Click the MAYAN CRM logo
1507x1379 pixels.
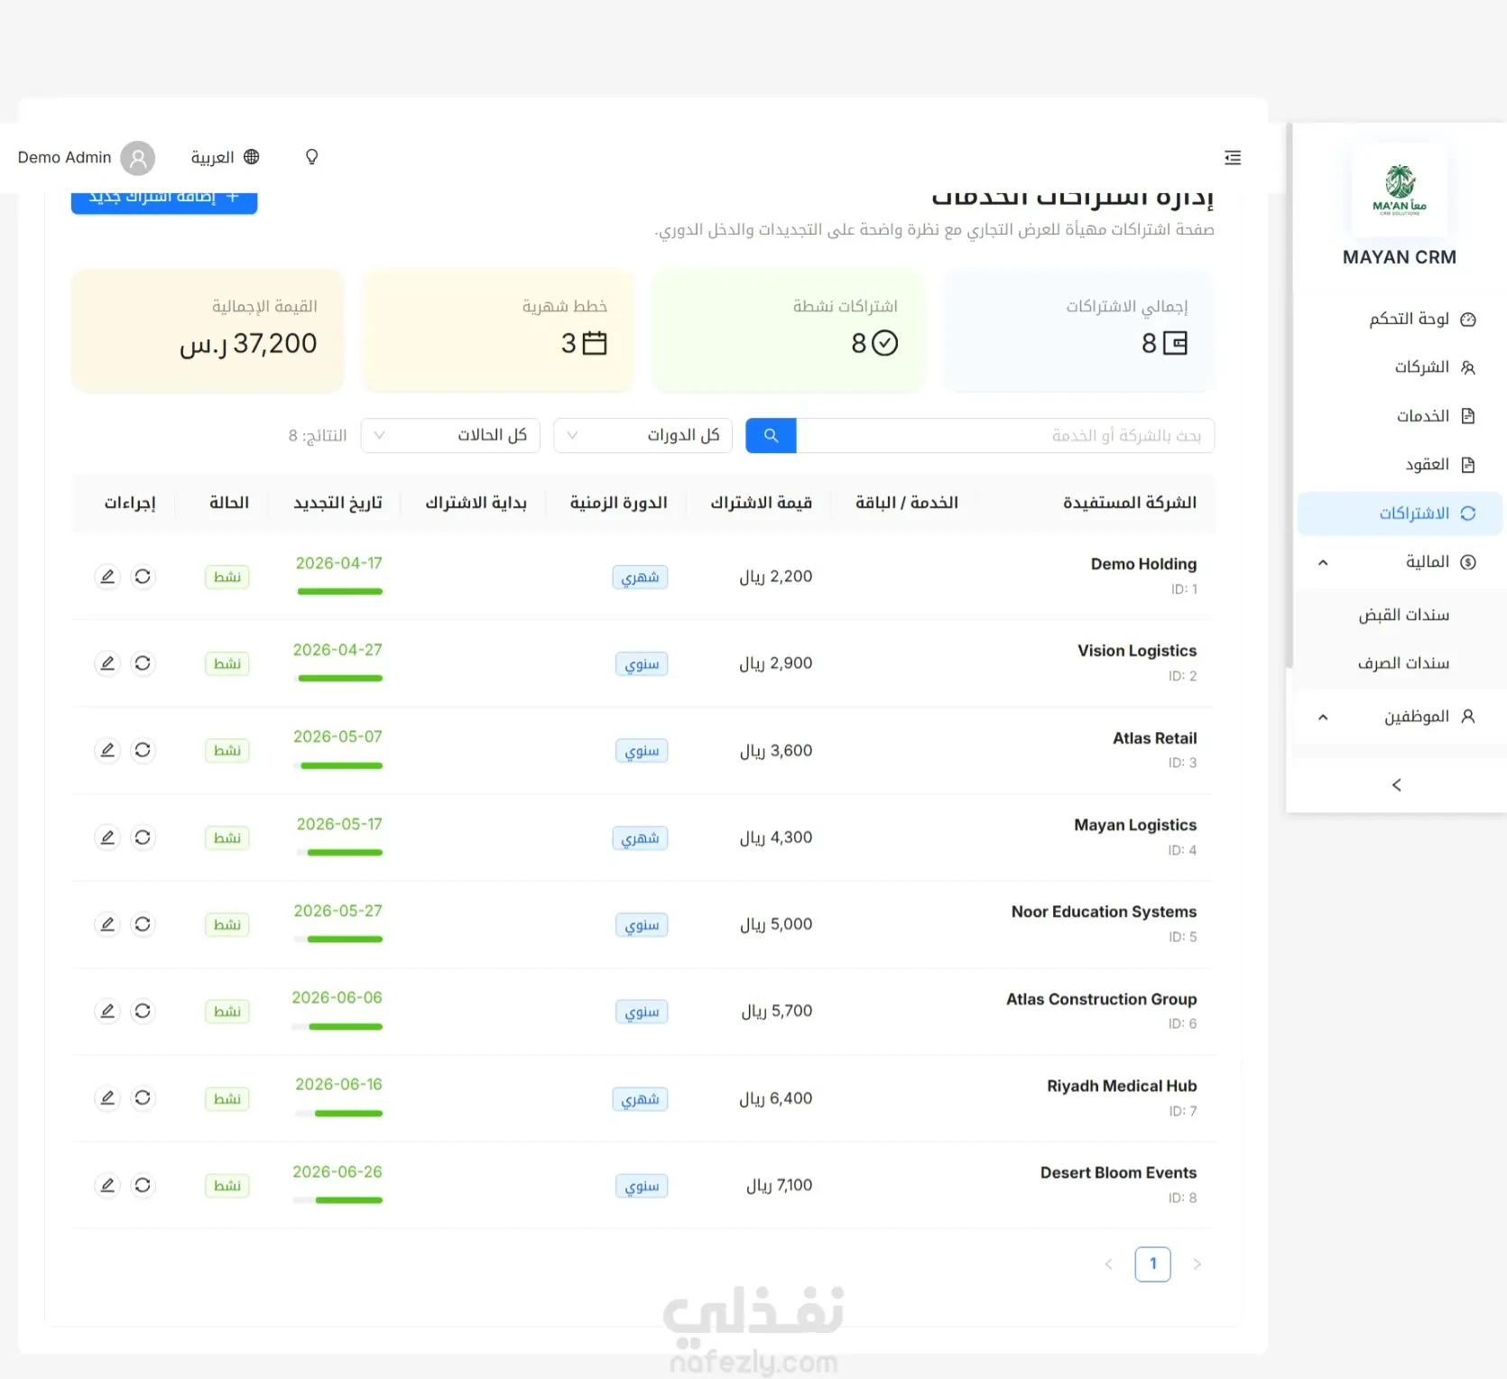coord(1400,189)
